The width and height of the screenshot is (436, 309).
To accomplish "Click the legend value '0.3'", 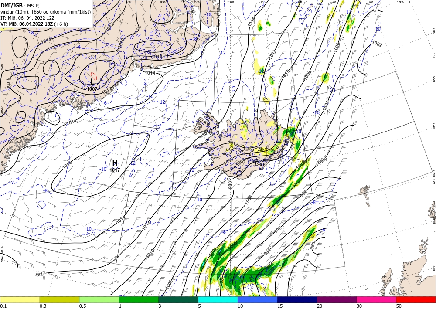I will point(43,306).
